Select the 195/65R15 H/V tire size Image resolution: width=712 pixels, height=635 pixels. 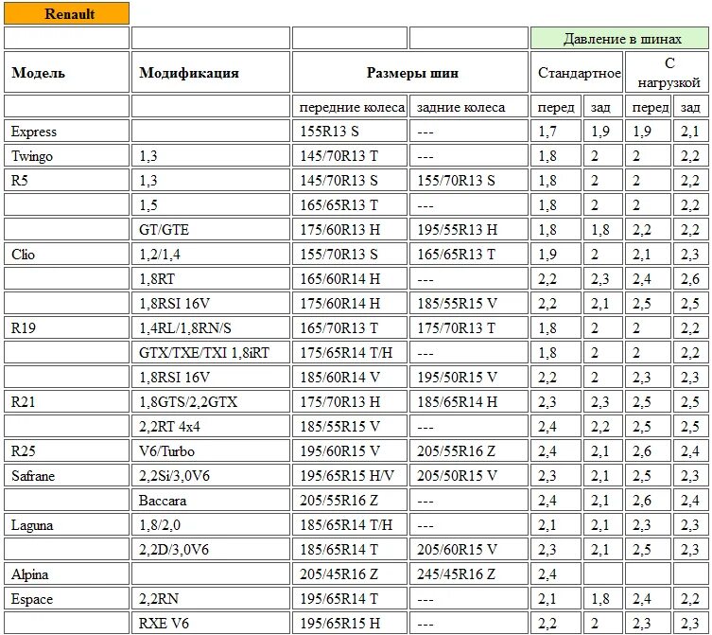(349, 475)
